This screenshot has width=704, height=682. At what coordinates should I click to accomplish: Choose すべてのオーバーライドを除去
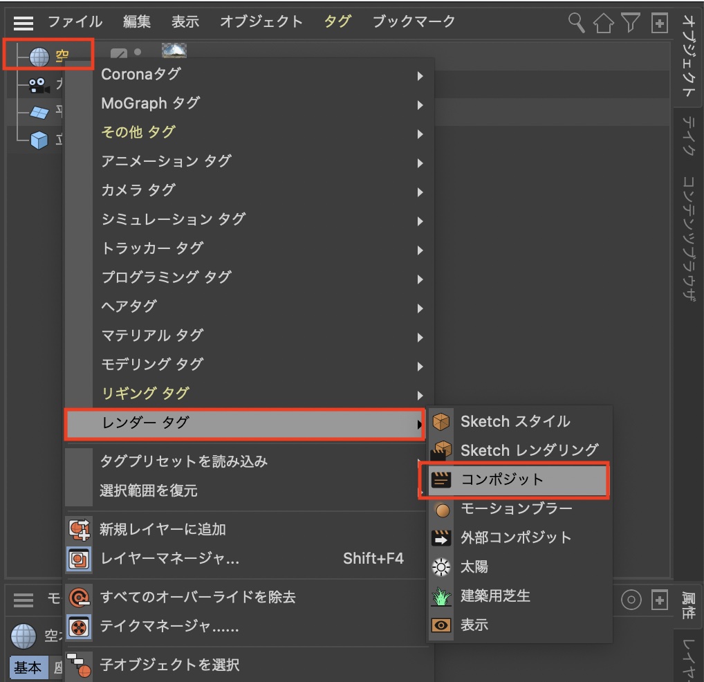coord(197,597)
